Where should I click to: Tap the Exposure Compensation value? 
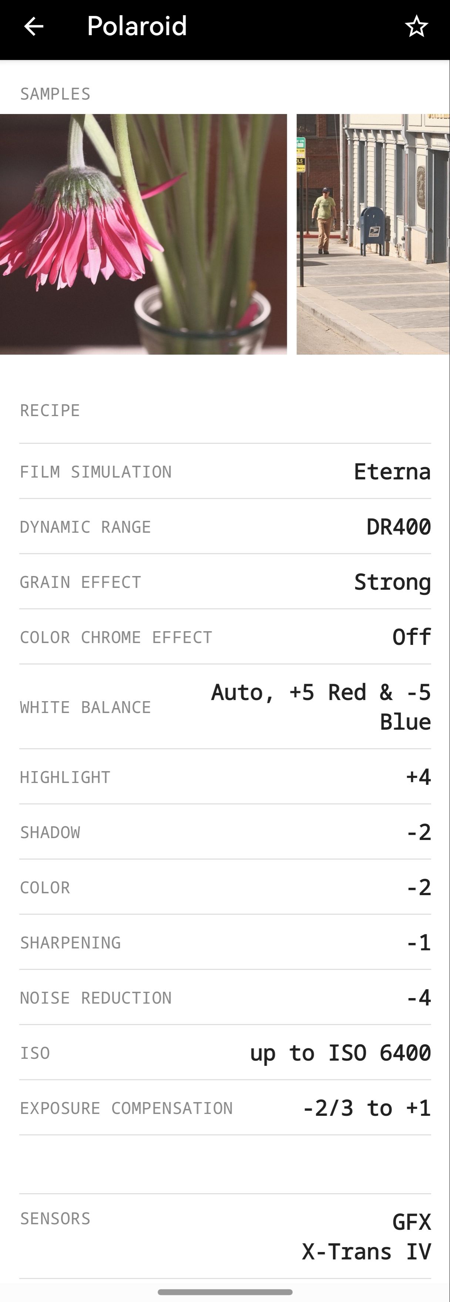pos(366,1108)
